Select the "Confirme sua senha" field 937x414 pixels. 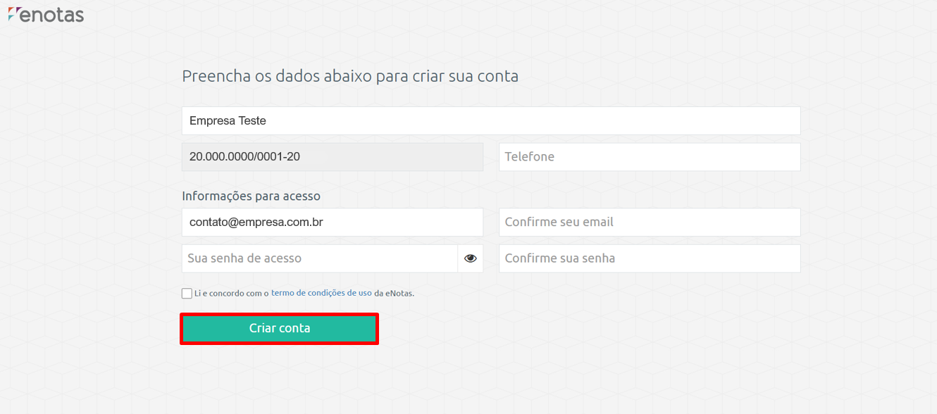(x=650, y=258)
